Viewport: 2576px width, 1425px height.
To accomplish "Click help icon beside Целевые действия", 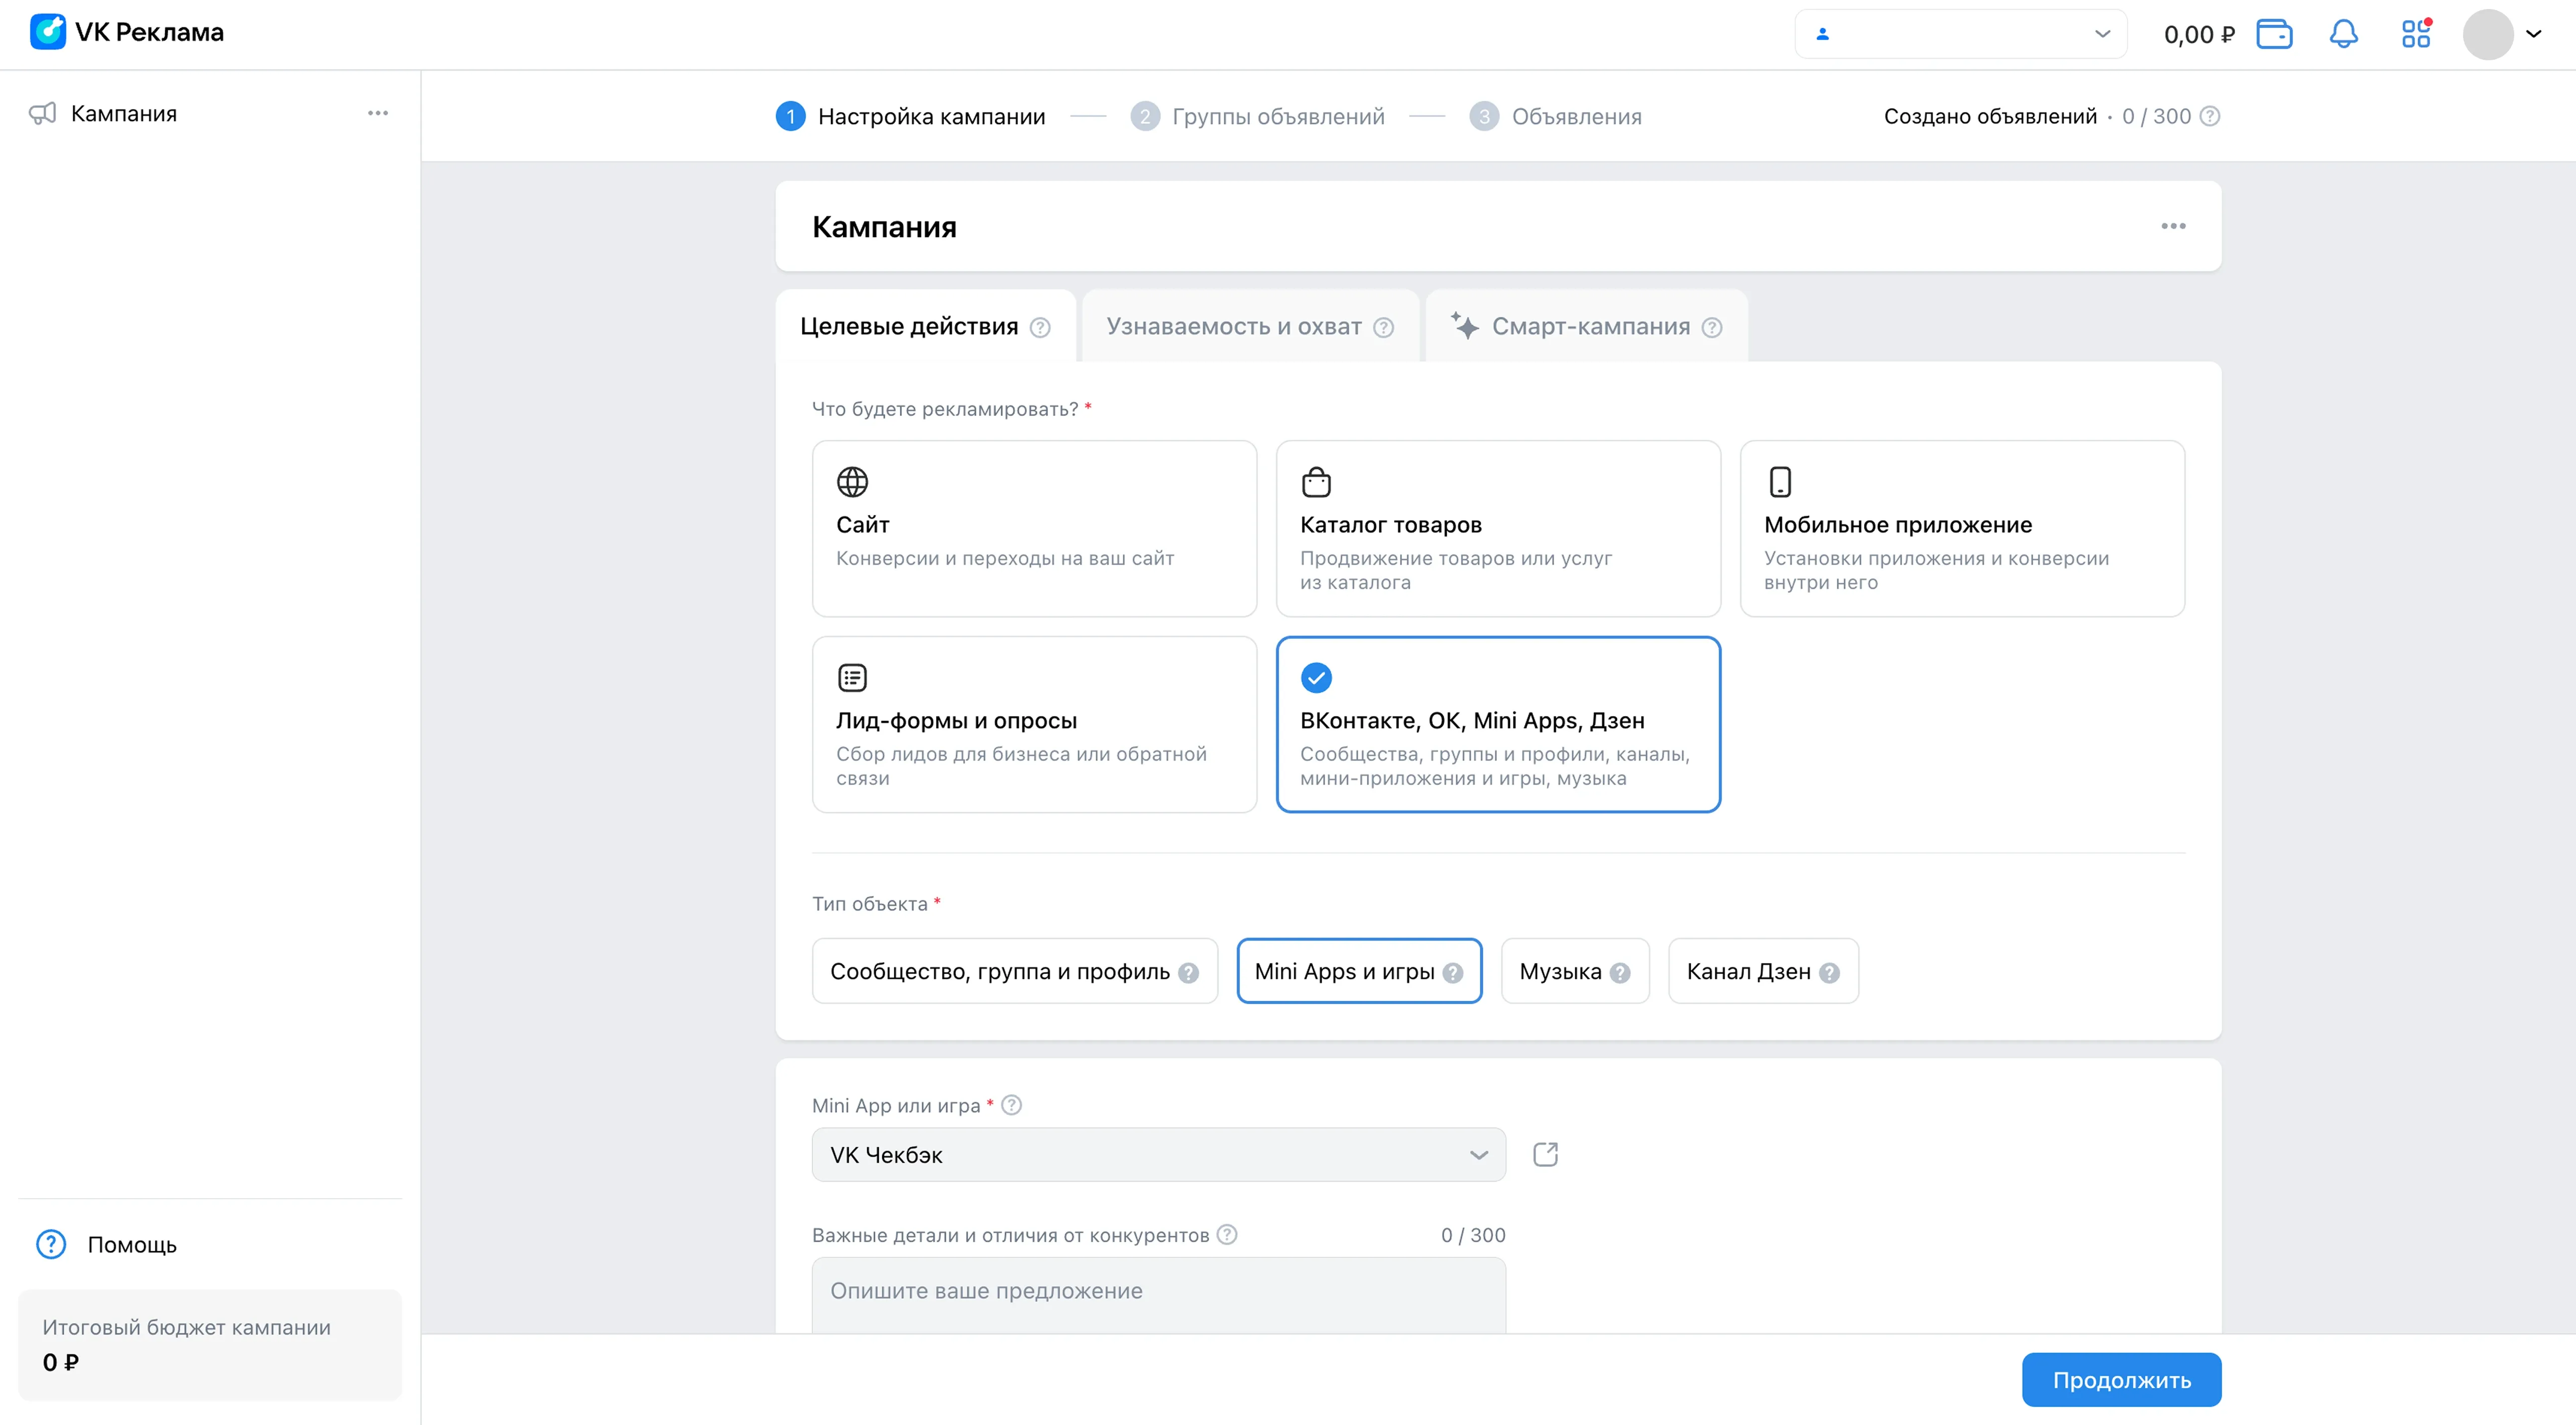I will click(1040, 327).
